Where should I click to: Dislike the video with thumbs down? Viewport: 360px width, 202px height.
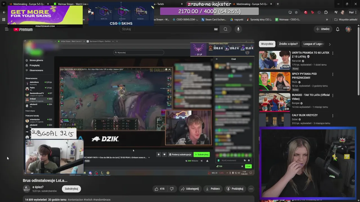pyautogui.click(x=172, y=189)
